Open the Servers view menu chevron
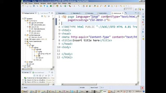This screenshot has width=166, height=93. [x=52, y=75]
